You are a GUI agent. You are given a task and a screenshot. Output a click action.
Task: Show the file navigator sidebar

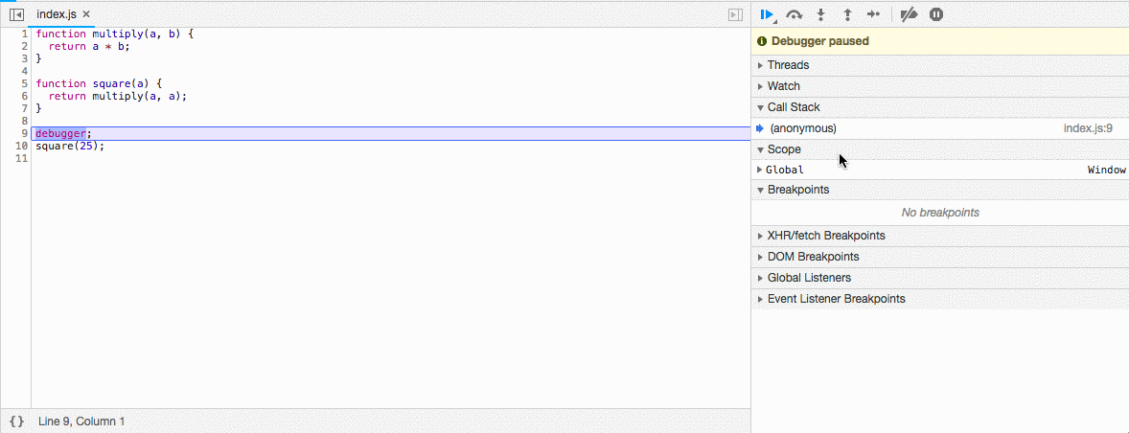click(x=16, y=15)
